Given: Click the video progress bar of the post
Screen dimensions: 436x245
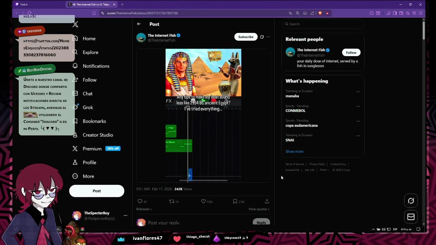Looking at the screenshot, I should click(x=203, y=180).
